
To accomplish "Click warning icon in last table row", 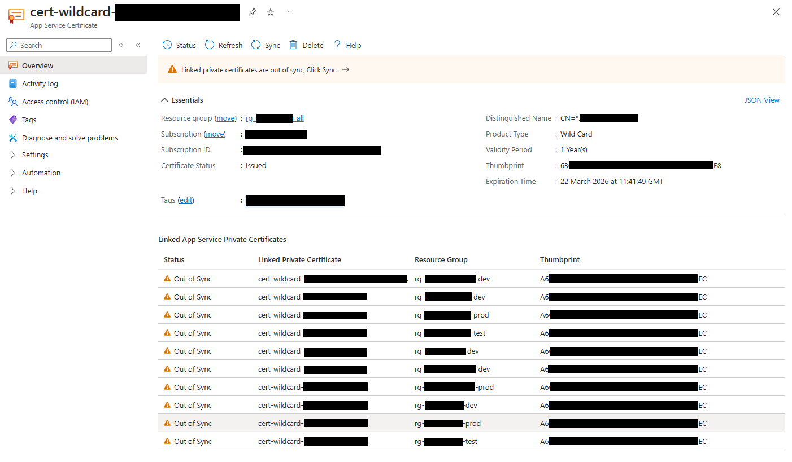I will point(167,441).
